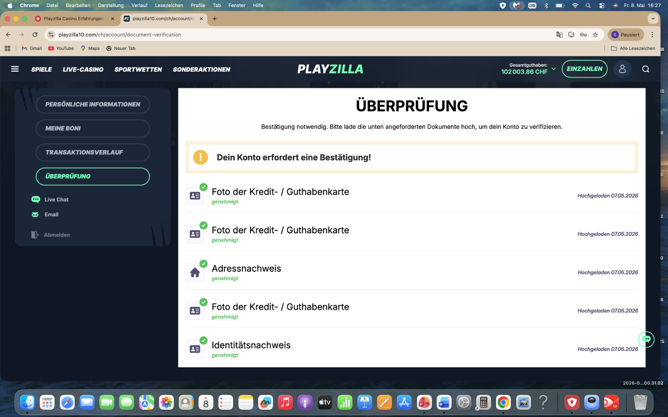668x417 pixels.
Task: Click the translate page icon
Action: tap(559, 35)
